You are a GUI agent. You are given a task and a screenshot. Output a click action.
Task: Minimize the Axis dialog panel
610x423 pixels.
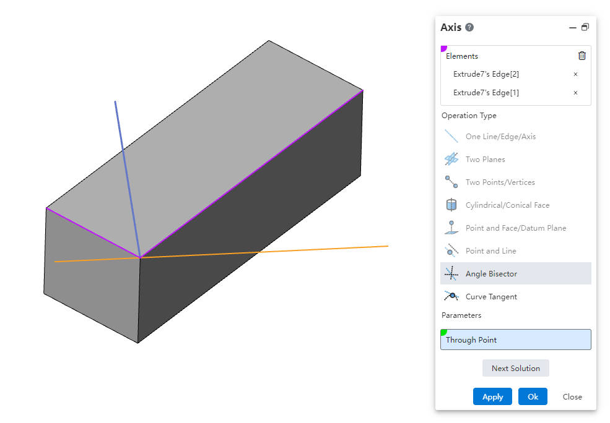[x=573, y=28]
